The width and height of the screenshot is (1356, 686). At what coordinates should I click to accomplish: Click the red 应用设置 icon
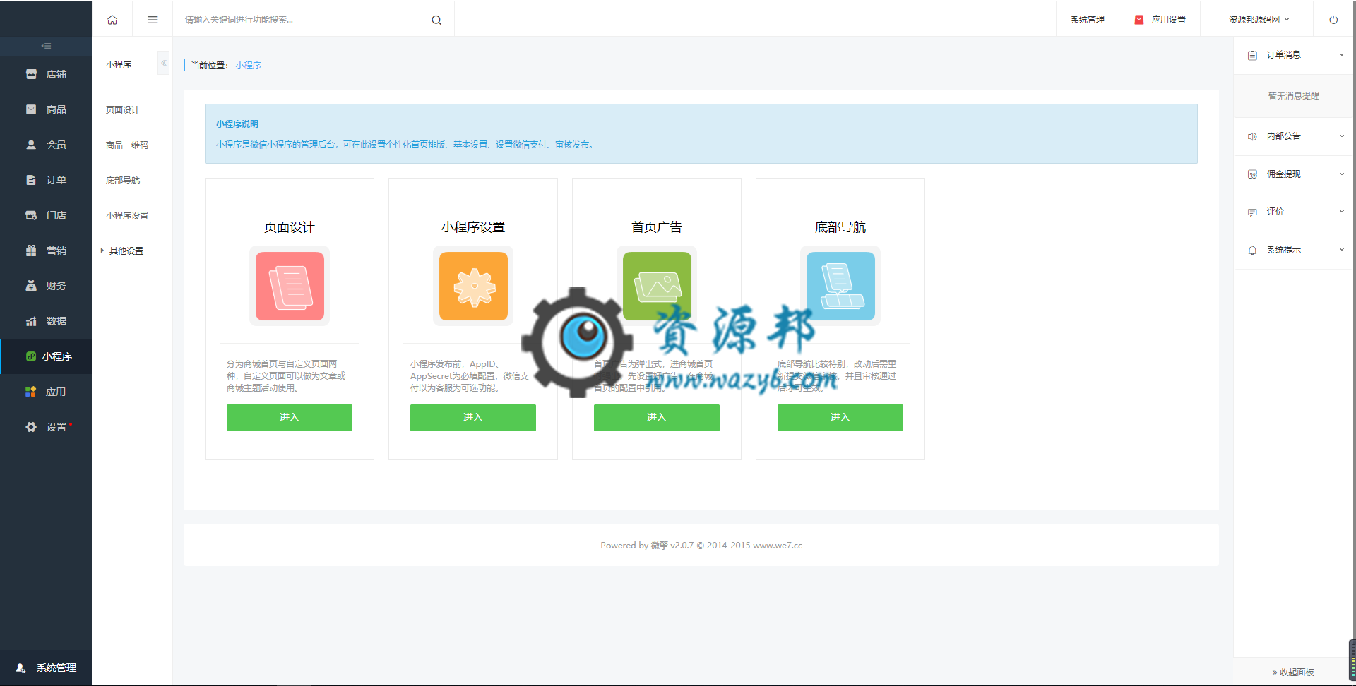tap(1139, 20)
